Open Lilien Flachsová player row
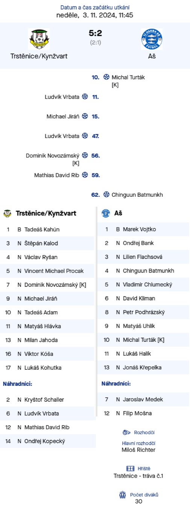 pyautogui.click(x=143, y=257)
